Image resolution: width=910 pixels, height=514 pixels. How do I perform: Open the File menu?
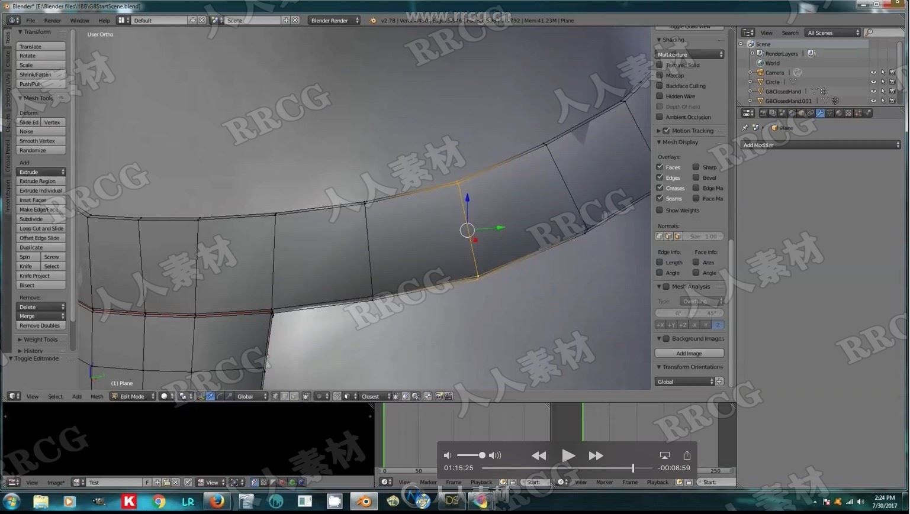click(30, 20)
